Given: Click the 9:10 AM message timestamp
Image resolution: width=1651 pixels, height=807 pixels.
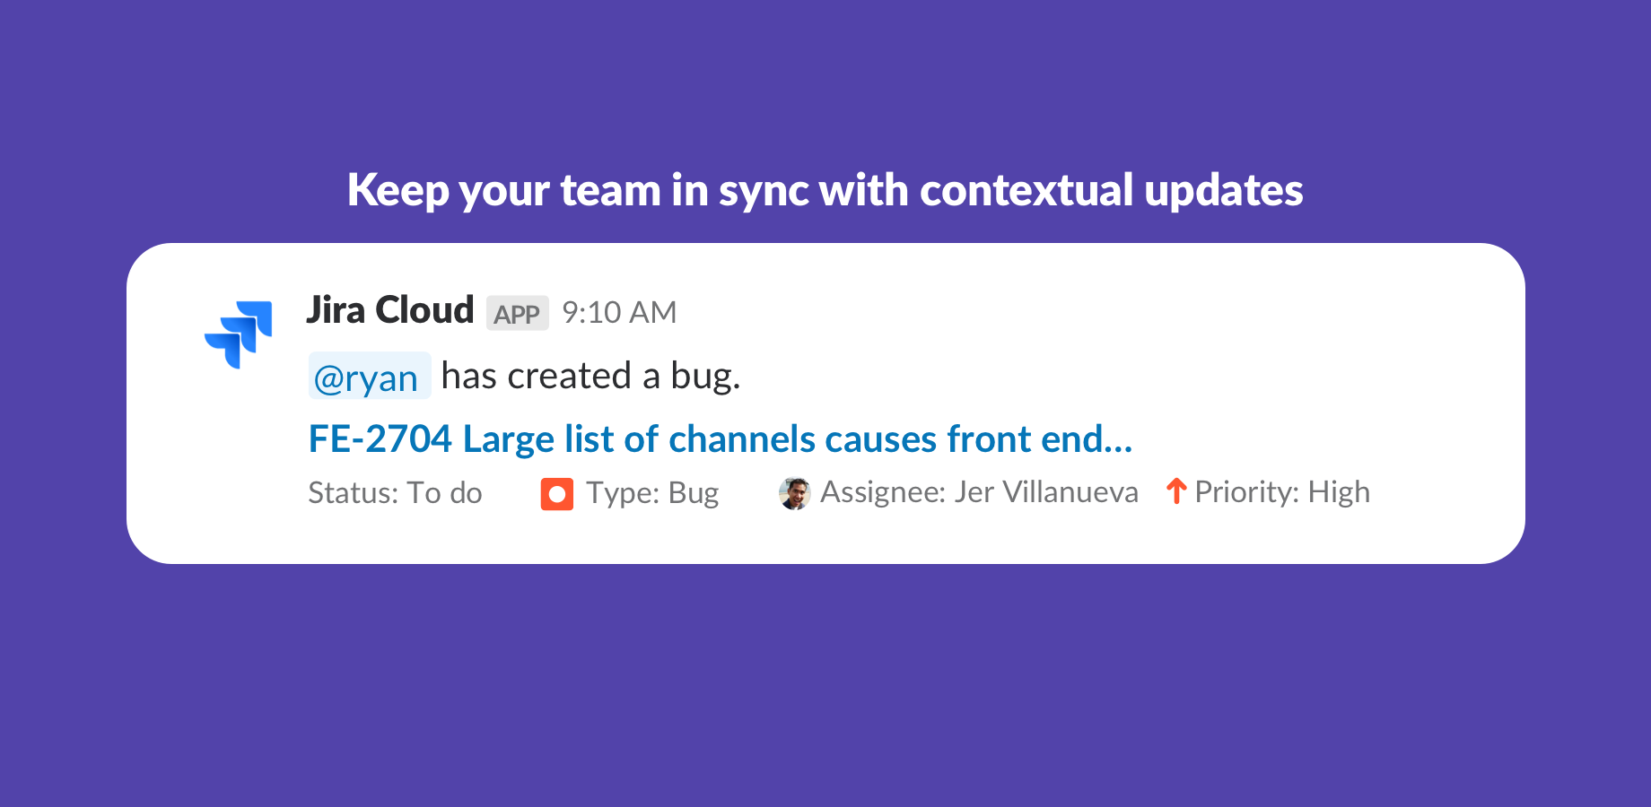Looking at the screenshot, I should tap(619, 313).
